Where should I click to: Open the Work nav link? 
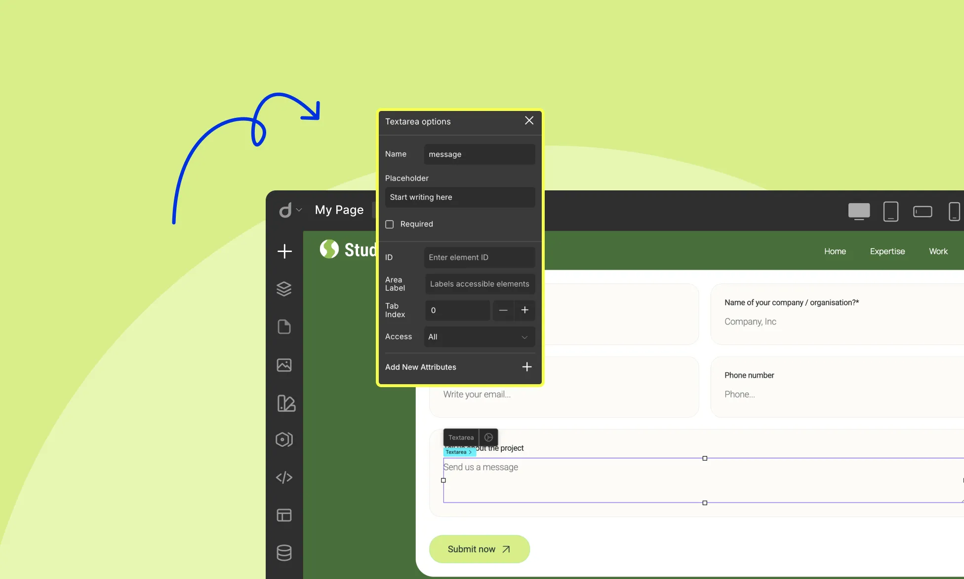click(x=938, y=252)
